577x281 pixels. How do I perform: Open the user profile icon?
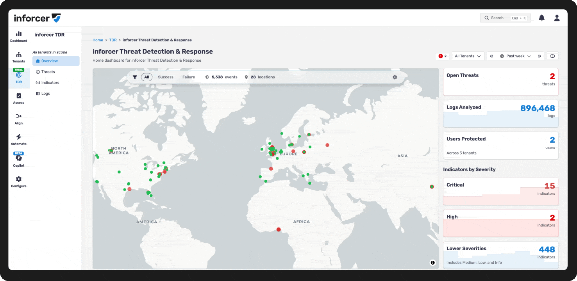(x=557, y=18)
